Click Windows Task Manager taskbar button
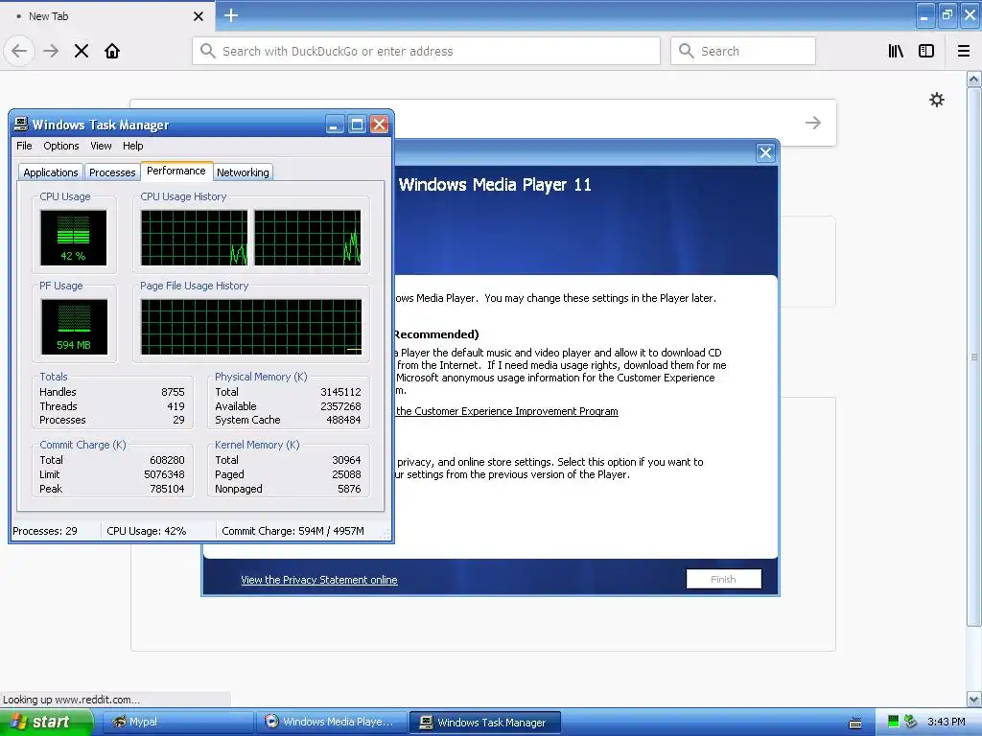The height and width of the screenshot is (736, 982). [x=484, y=723]
